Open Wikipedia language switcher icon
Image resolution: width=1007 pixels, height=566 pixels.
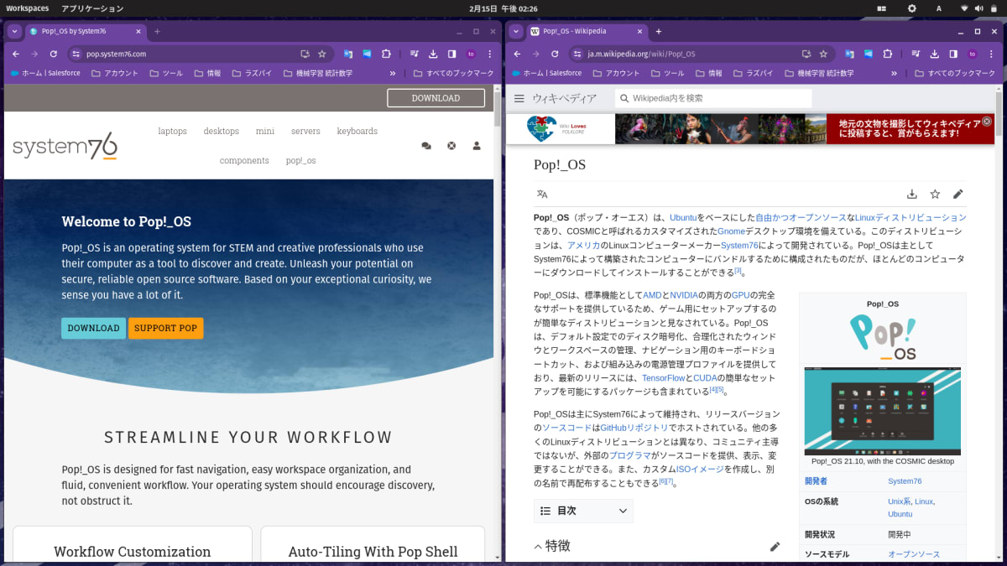[542, 195]
